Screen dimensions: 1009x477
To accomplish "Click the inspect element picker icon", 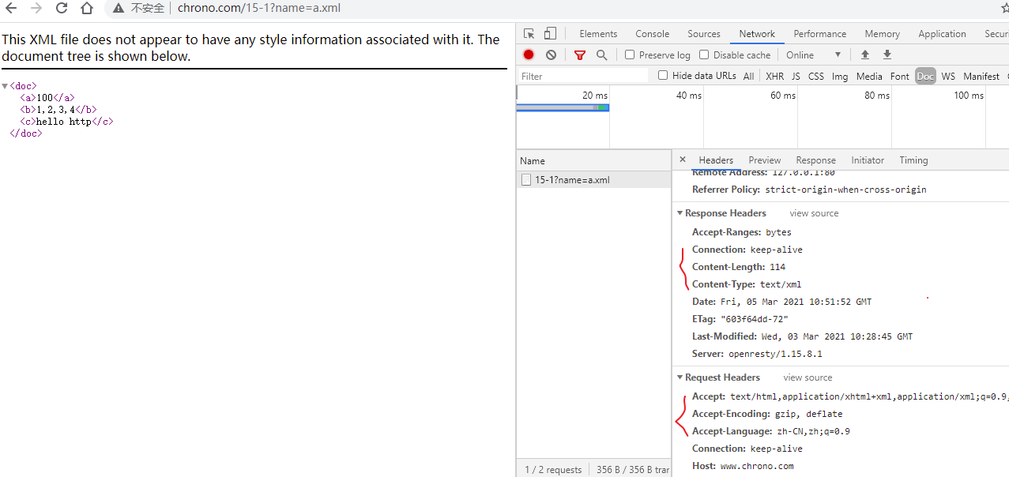I will (529, 34).
